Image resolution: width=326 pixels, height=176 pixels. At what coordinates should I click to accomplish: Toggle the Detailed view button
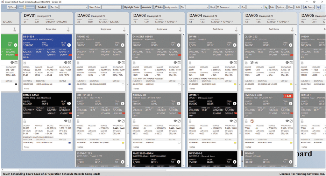click(x=42, y=7)
